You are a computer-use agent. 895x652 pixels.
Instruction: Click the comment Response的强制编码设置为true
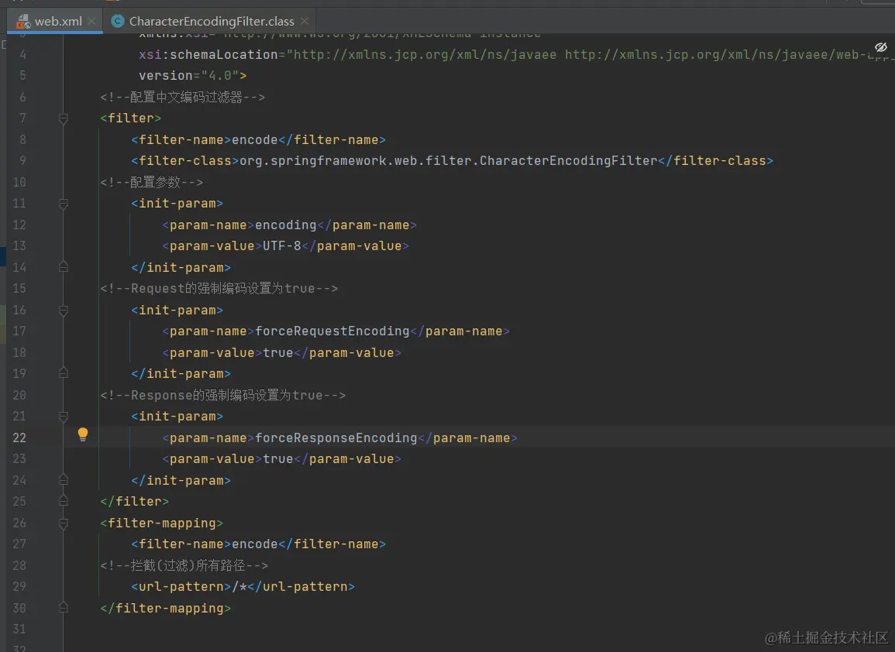pyautogui.click(x=223, y=395)
